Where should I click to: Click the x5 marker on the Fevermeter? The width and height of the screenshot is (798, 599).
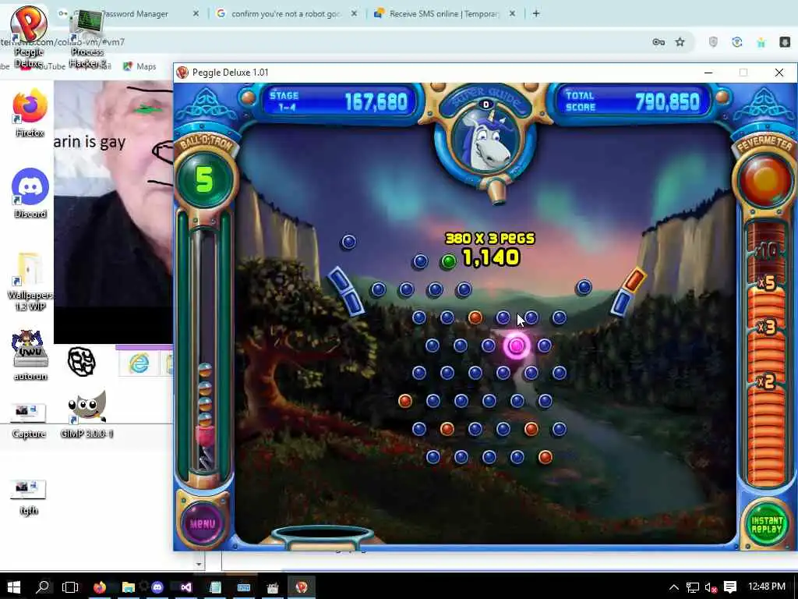point(766,282)
